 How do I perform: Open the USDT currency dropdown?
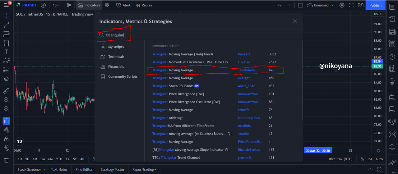(x=378, y=14)
